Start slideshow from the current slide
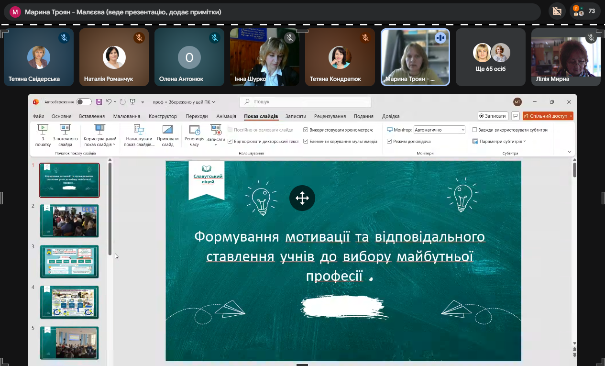605x366 pixels. point(65,134)
